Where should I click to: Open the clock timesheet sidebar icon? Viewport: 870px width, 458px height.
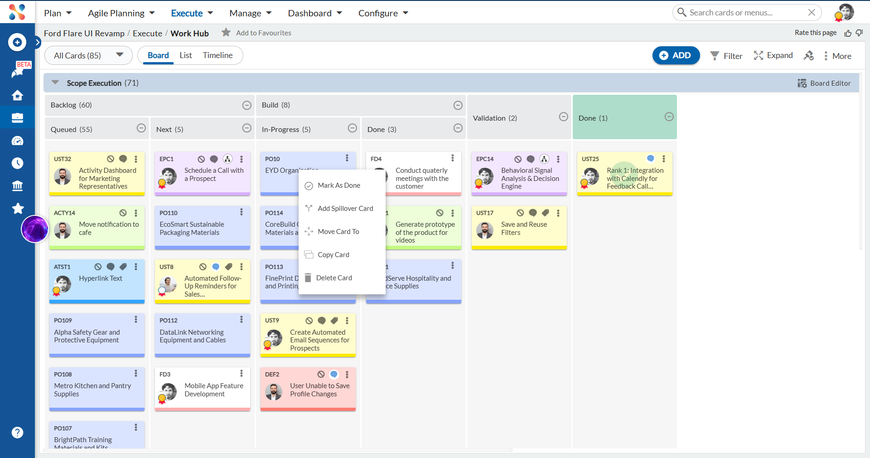coord(17,163)
